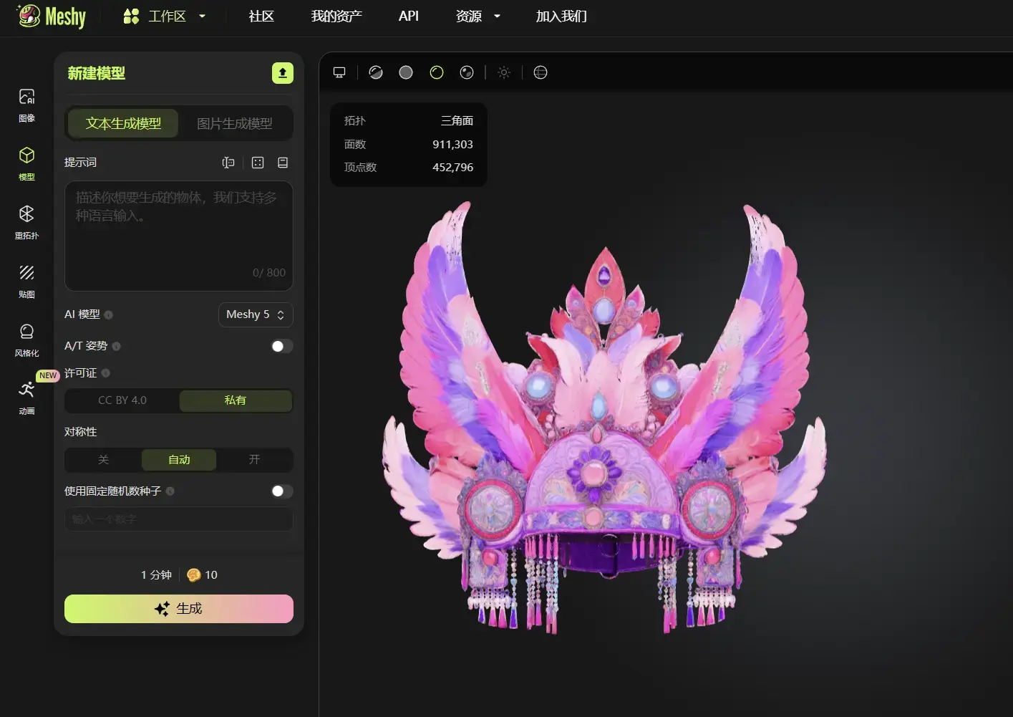This screenshot has height=717, width=1013.
Task: Click the sun icon to adjust lighting
Action: (503, 72)
